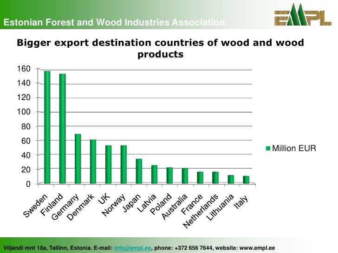
Task: Select the Netherlands bar
Action: (215, 178)
